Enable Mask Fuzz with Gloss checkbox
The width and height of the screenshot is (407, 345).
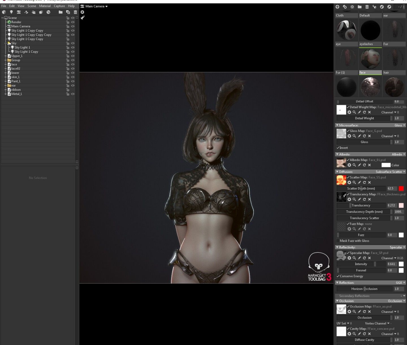338,241
